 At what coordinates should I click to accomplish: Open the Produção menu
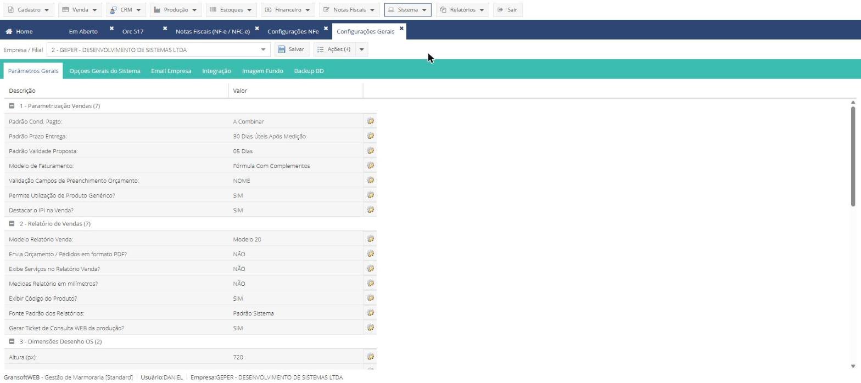176,10
